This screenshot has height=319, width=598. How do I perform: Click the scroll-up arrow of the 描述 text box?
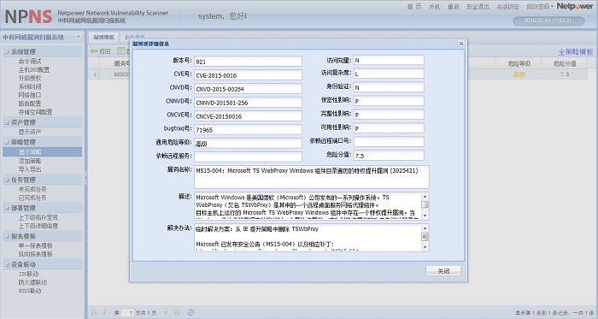point(425,197)
